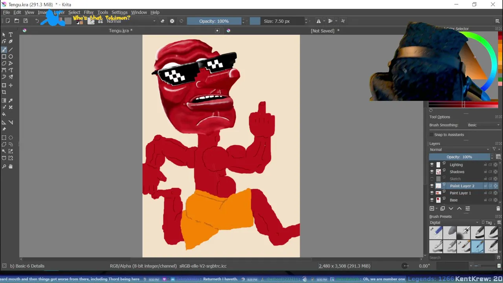This screenshot has width=503, height=283.
Task: Open the Edit menu
Action: pos(17,12)
